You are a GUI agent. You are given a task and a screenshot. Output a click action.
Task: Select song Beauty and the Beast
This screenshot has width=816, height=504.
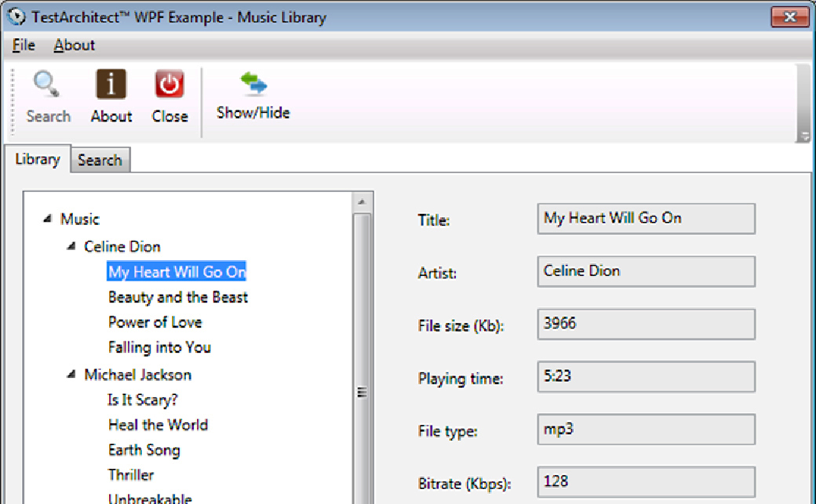coord(178,297)
